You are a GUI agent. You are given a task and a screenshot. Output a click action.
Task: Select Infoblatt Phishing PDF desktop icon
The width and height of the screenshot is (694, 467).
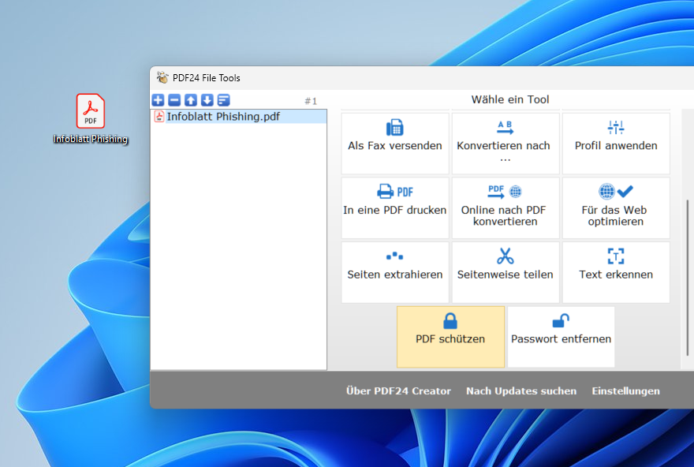90,118
